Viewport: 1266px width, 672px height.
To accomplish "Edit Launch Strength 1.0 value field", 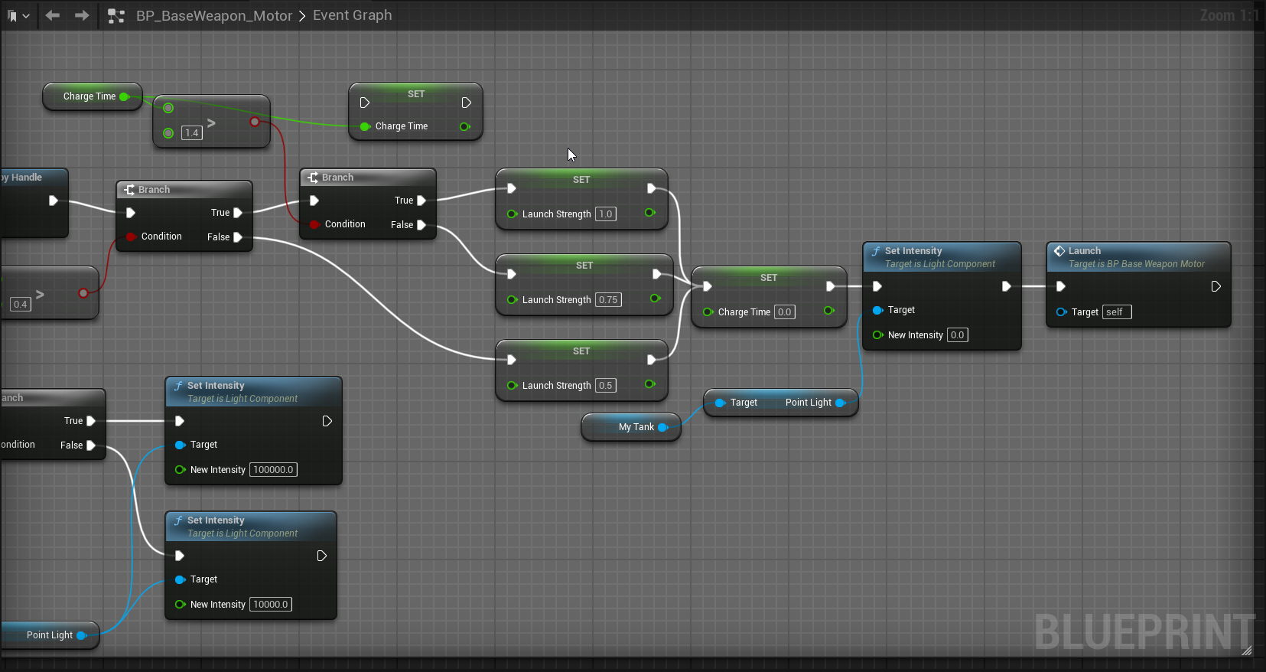I will tap(606, 214).
